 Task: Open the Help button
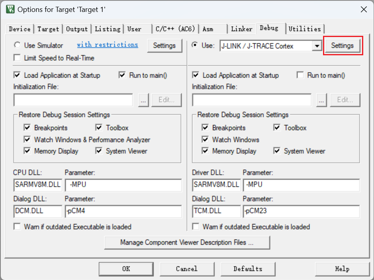pos(342,269)
